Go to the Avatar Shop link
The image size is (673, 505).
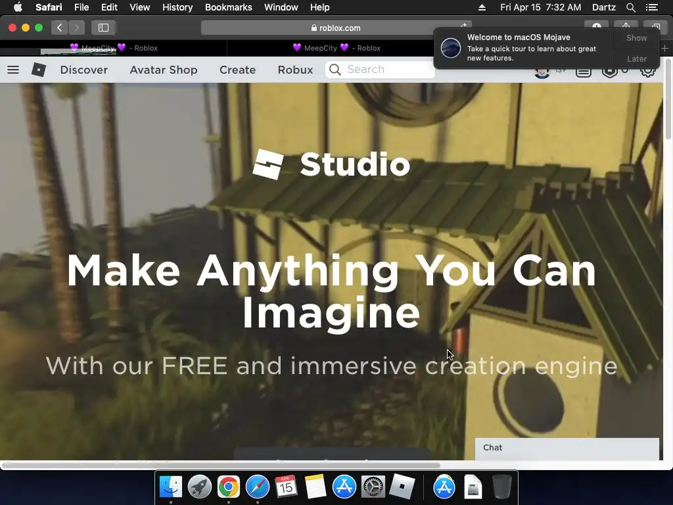tap(164, 70)
